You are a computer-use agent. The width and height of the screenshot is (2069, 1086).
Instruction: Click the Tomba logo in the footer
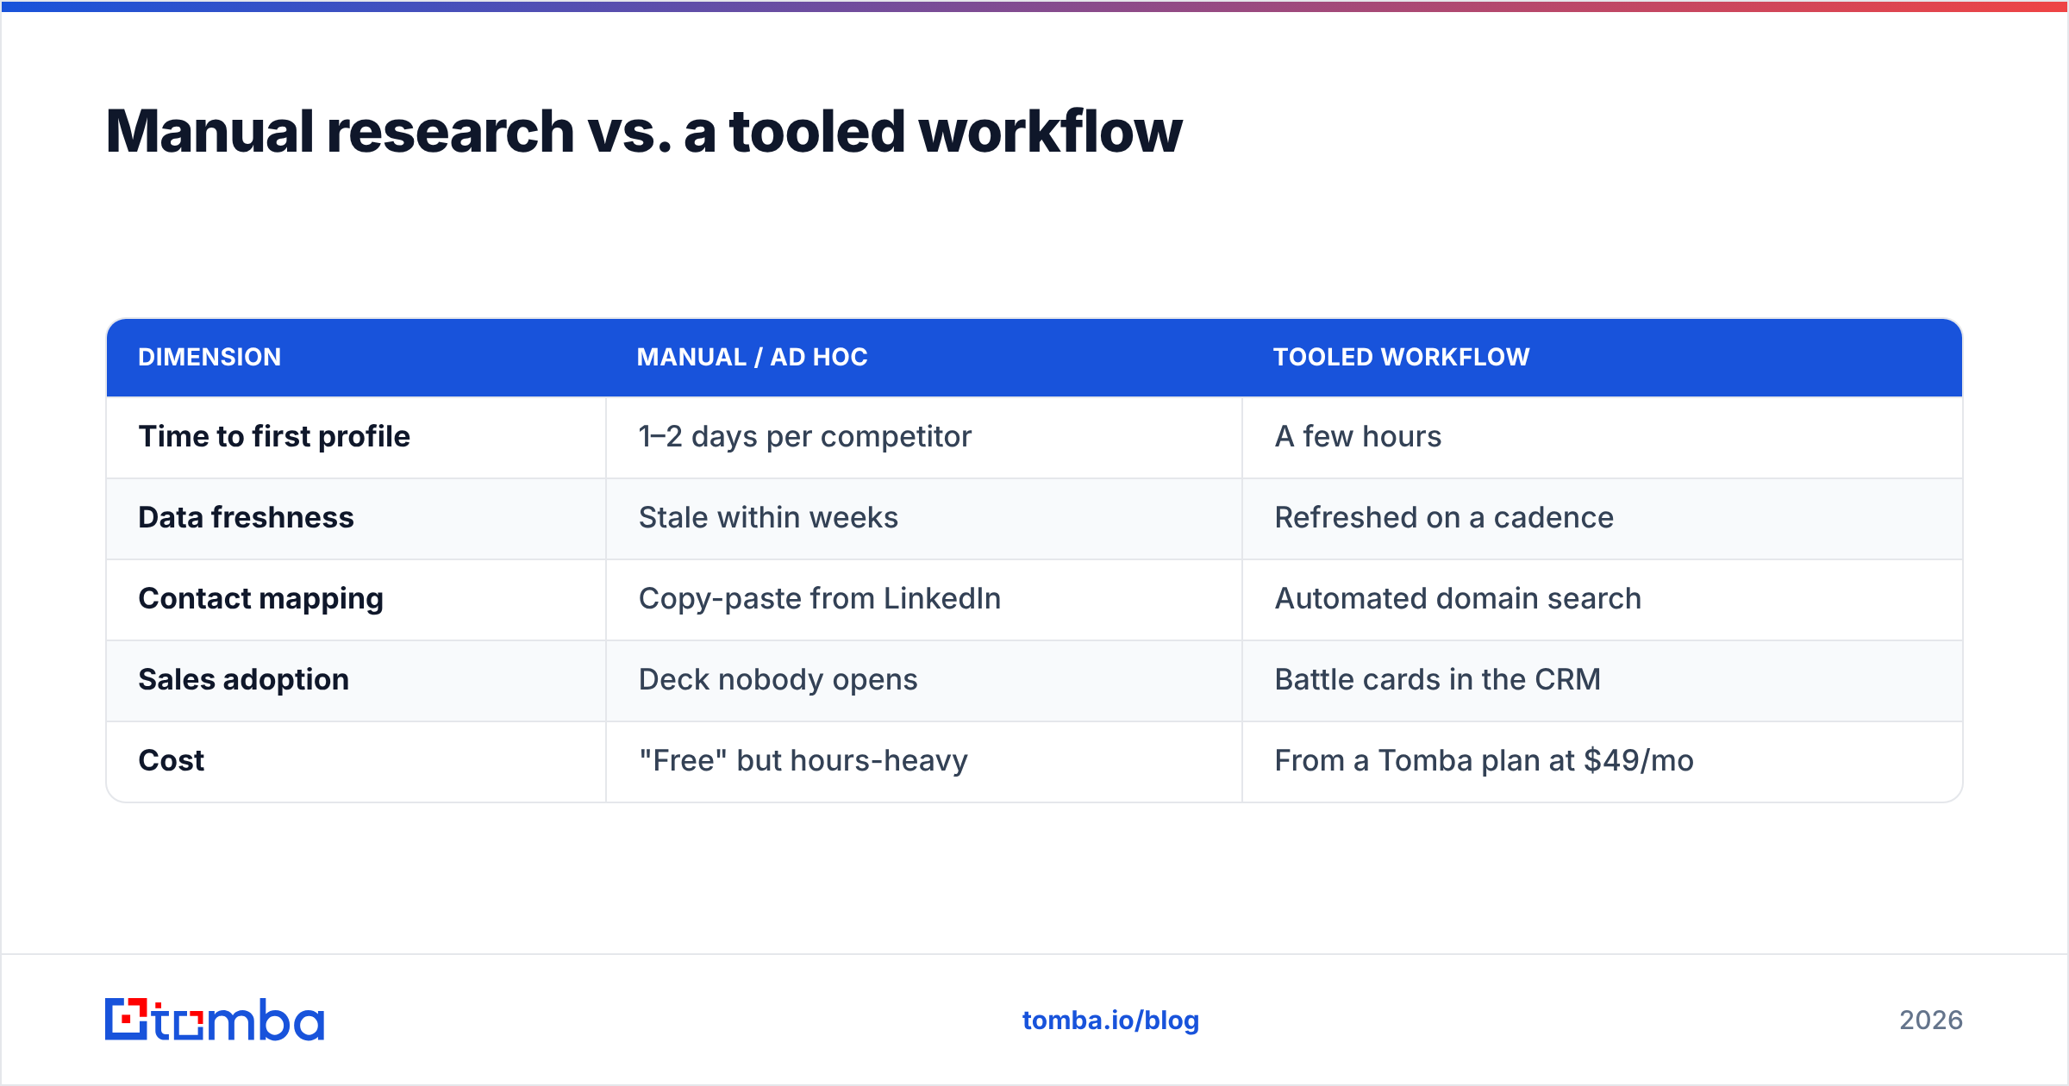click(x=215, y=1020)
